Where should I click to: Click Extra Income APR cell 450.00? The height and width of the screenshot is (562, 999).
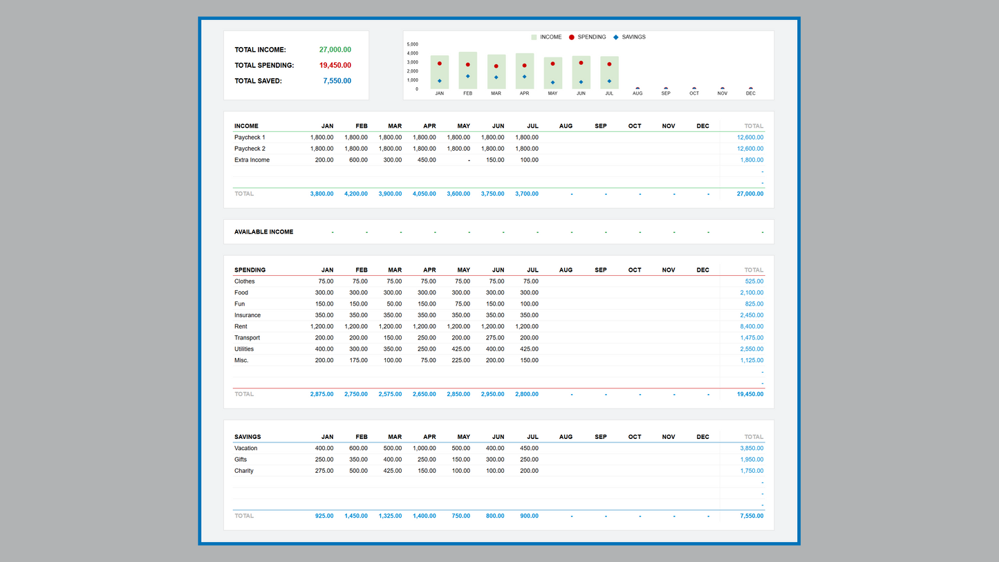(x=427, y=160)
